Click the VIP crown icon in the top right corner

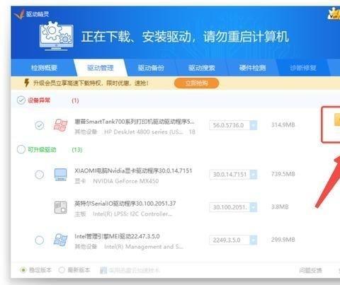point(334,14)
